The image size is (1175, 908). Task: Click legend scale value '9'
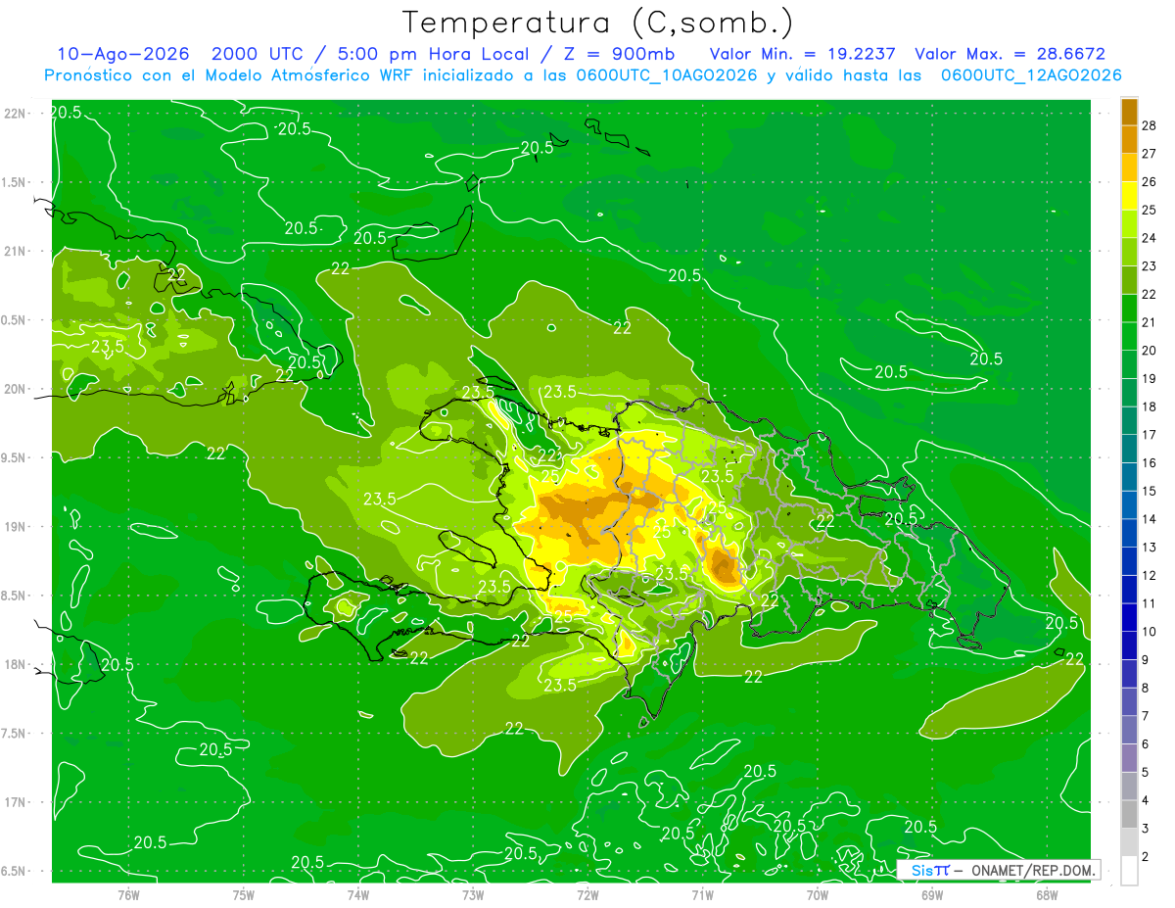pos(1147,660)
